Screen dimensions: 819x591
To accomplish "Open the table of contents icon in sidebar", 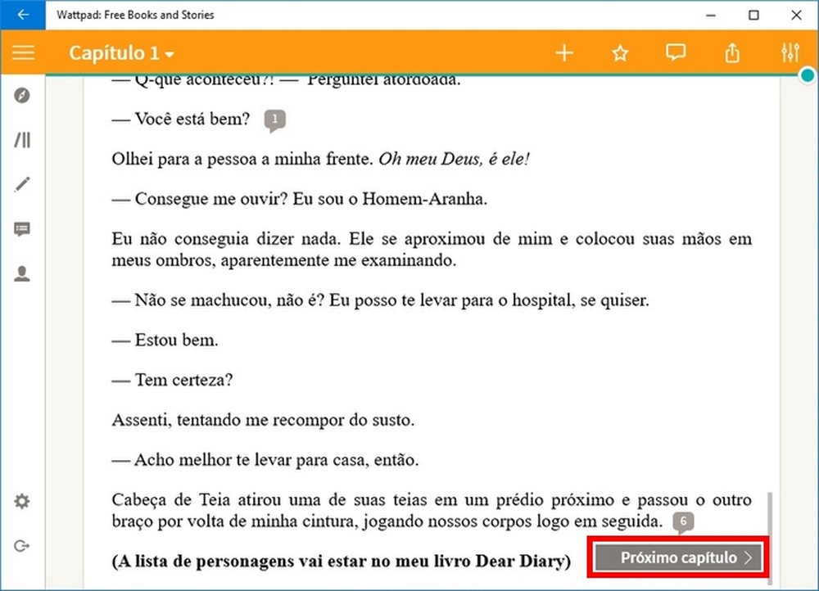I will click(x=22, y=139).
